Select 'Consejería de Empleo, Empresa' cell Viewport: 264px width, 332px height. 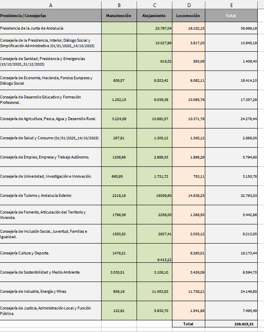[50, 157]
